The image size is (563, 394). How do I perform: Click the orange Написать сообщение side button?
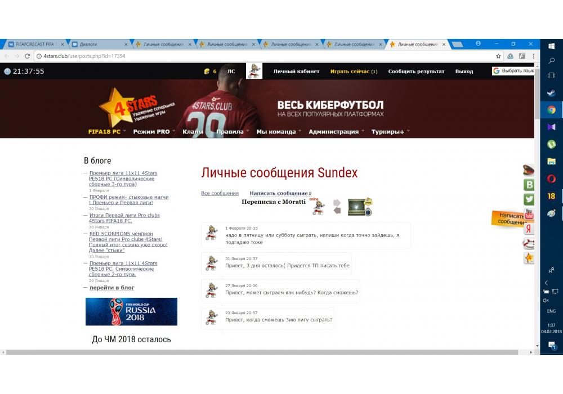pos(508,218)
